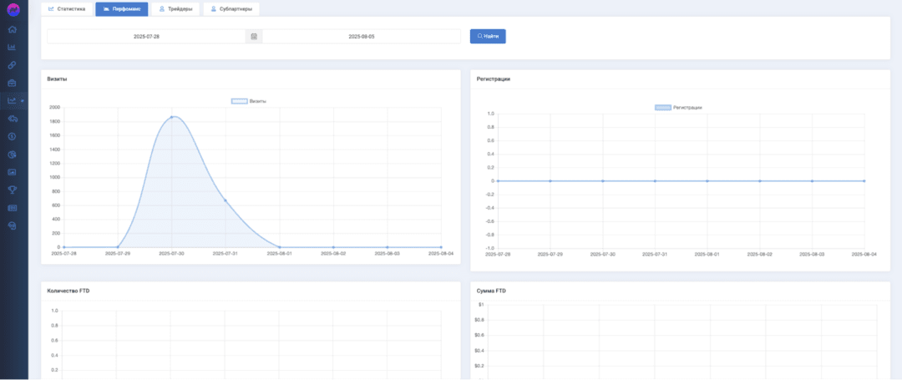Click the Визиты data point on 2025-07-31
The image size is (902, 380).
(x=225, y=200)
